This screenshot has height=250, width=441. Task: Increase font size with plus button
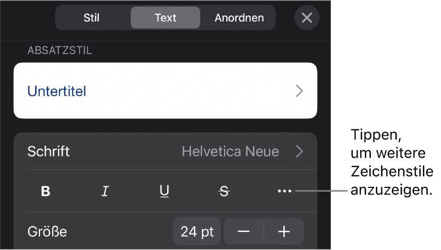tap(284, 231)
